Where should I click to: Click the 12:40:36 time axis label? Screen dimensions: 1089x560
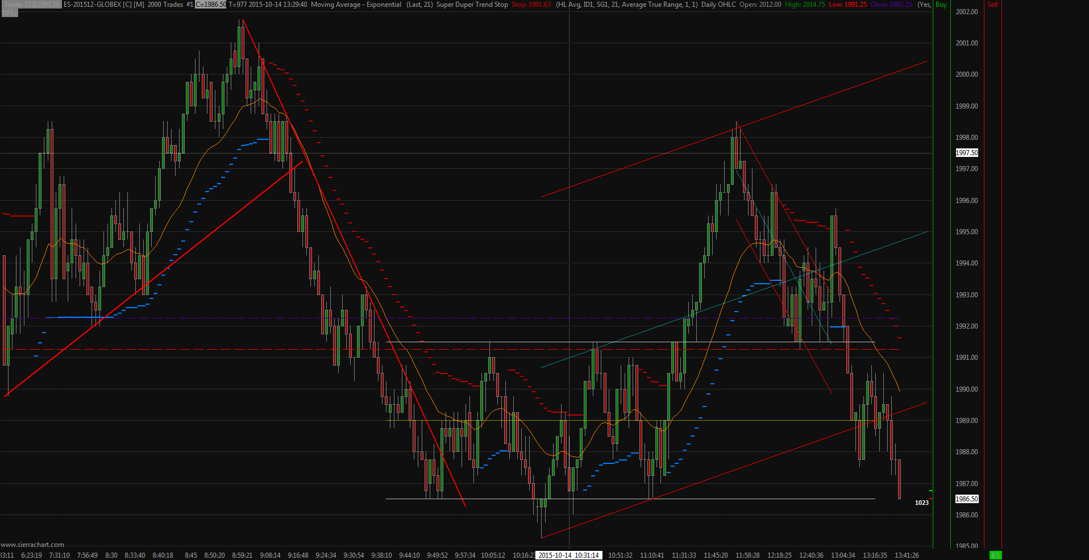coord(811,555)
